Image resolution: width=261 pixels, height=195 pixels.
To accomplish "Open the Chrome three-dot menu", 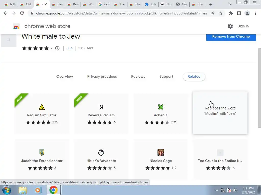I will tap(255, 13).
